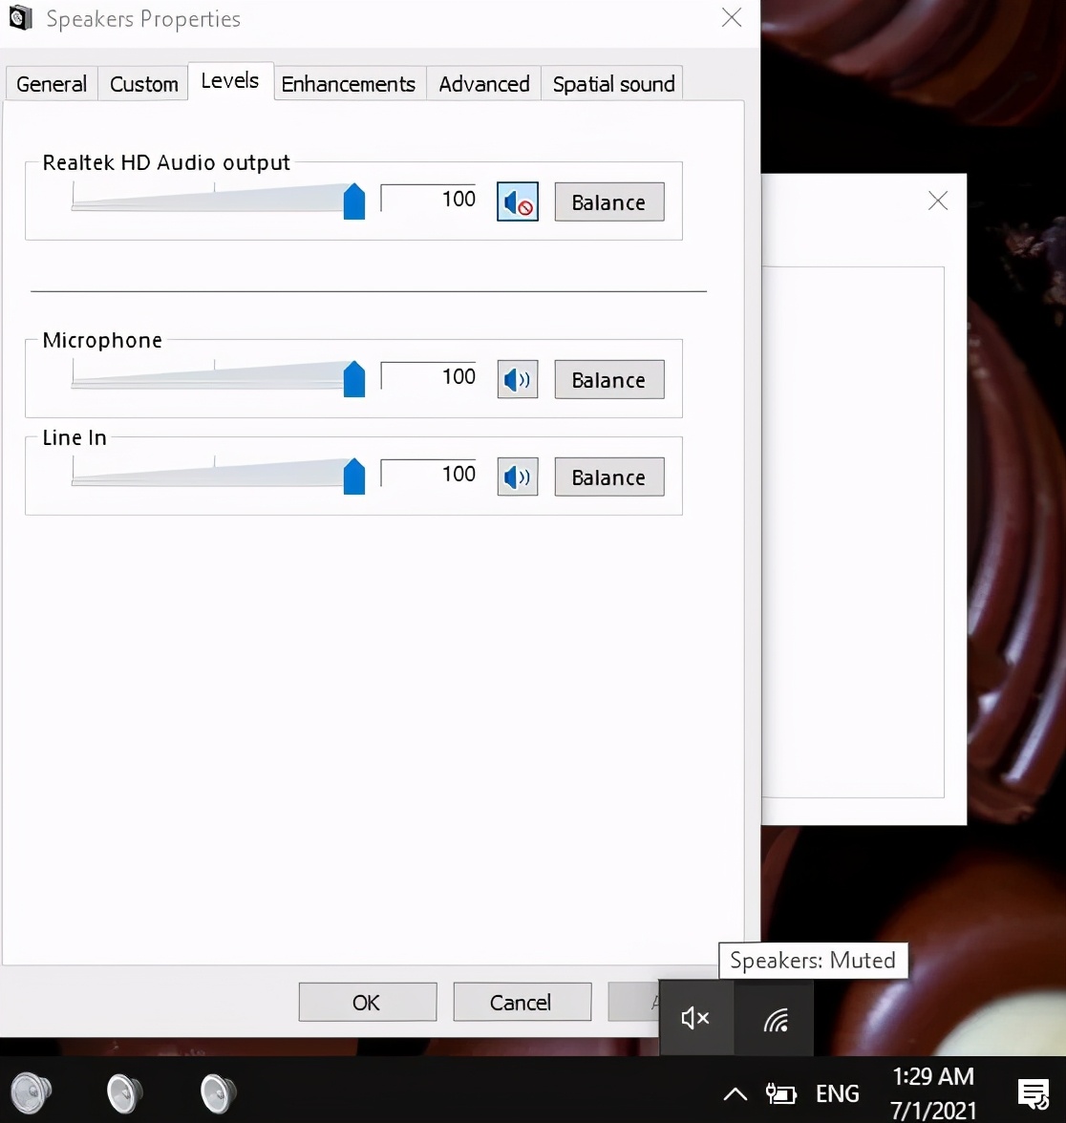The width and height of the screenshot is (1066, 1123).
Task: Mute the Microphone using its speaker icon
Action: click(517, 379)
